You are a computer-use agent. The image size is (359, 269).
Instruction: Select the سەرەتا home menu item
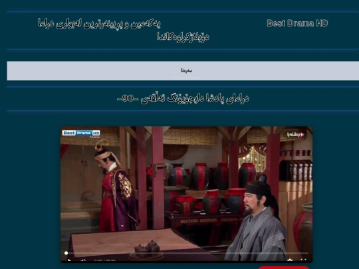pyautogui.click(x=186, y=70)
